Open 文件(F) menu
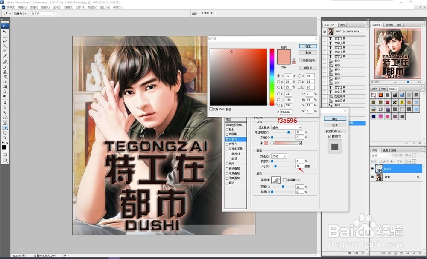The image size is (427, 259). click(11, 7)
